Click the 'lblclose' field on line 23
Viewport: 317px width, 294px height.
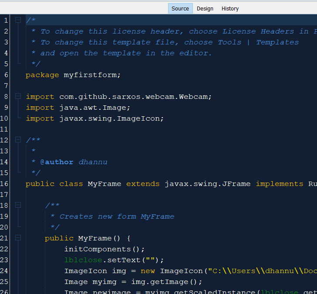tap(83, 260)
